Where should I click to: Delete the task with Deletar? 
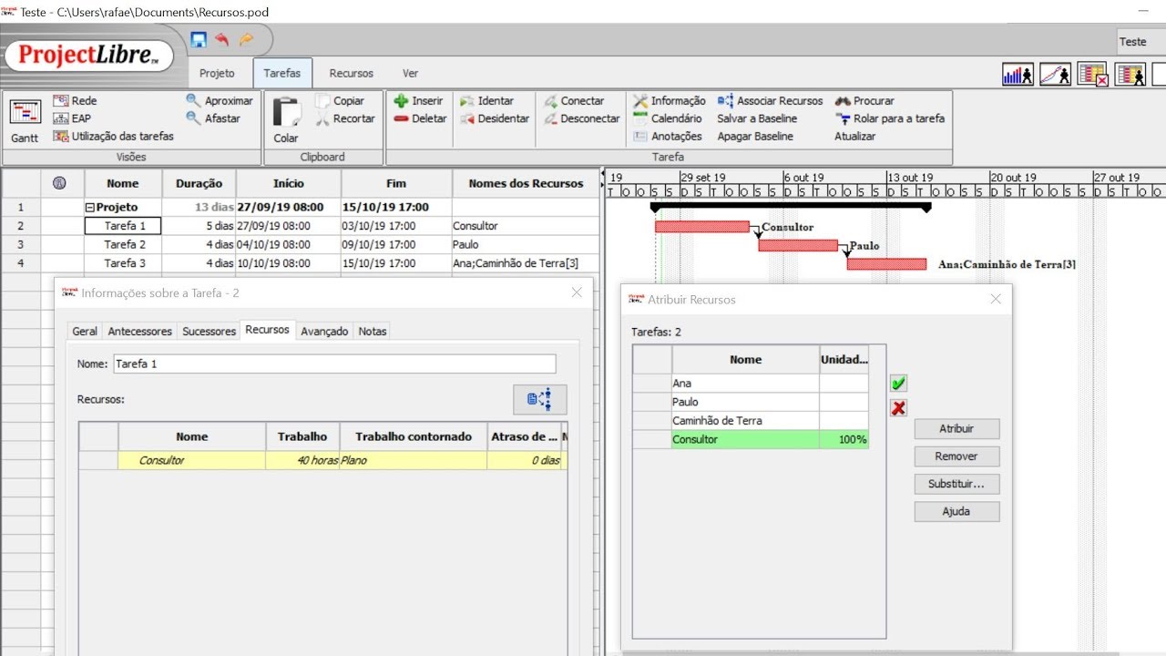(420, 118)
